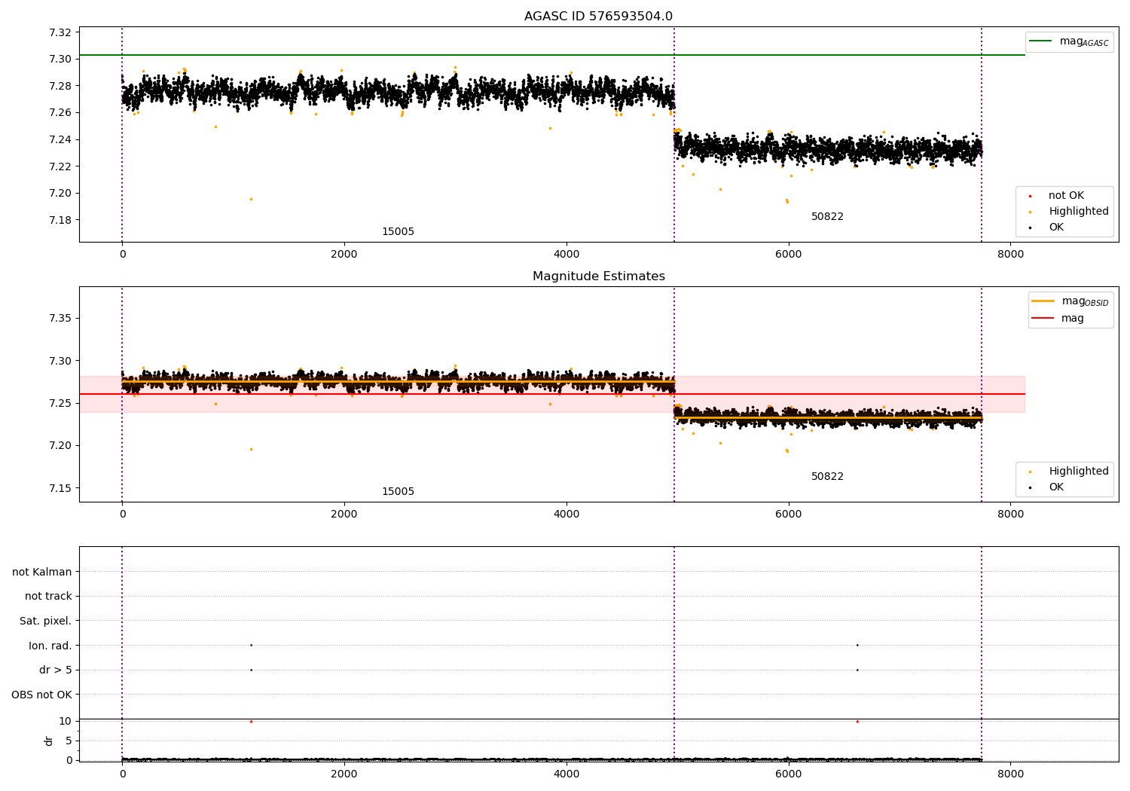The height and width of the screenshot is (791, 1130).
Task: Click x-axis tick 6000 under middle plot
Action: (788, 514)
